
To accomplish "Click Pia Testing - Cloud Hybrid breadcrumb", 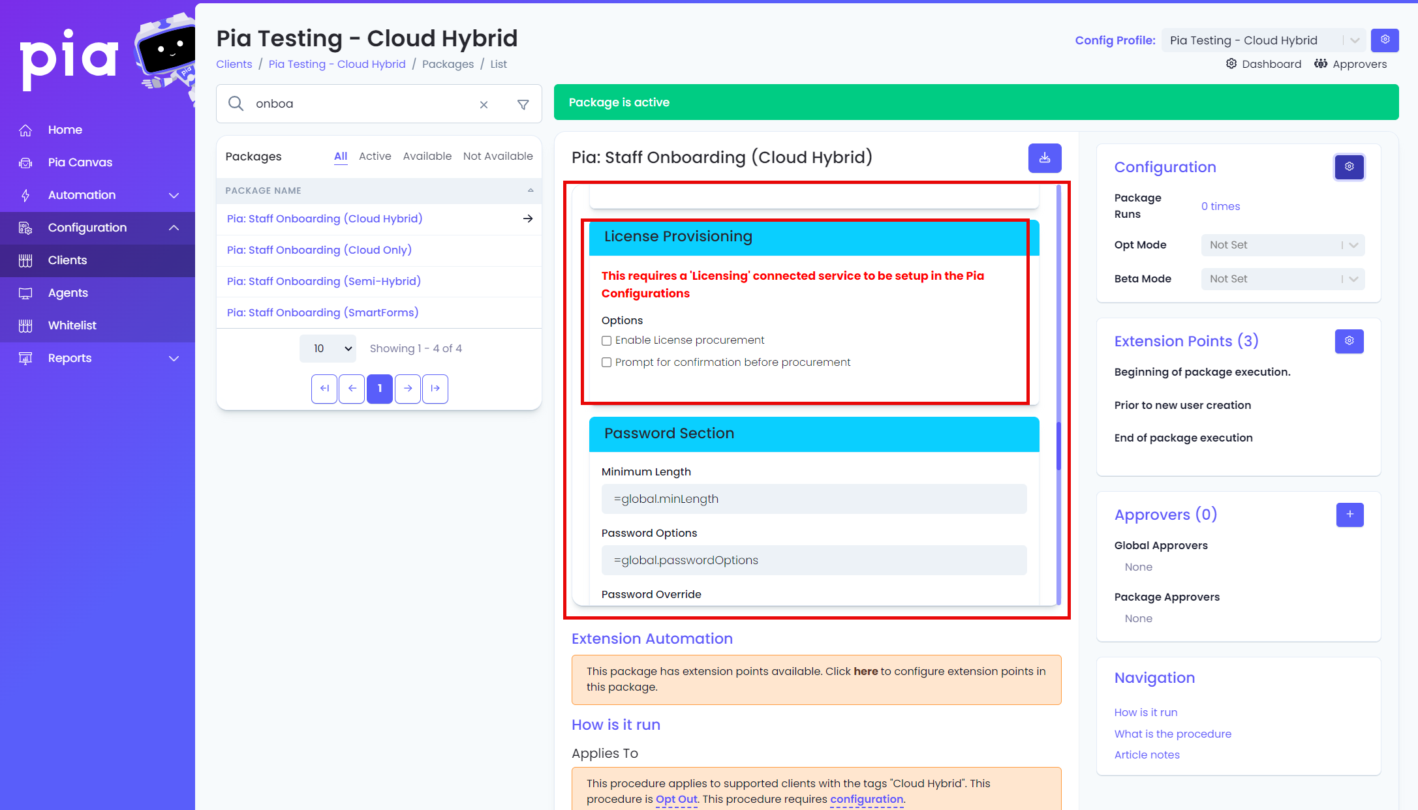I will coord(337,64).
